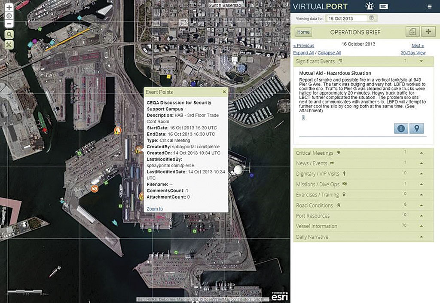
Task: Select the yellow highlighted road segment
Action: 67,40
